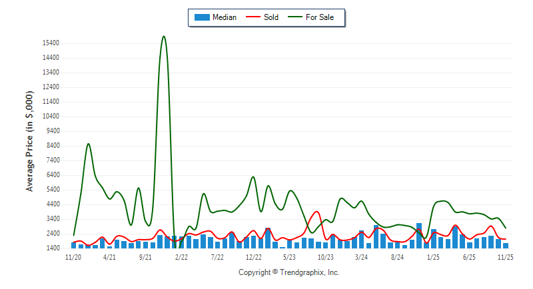Image resolution: width=533 pixels, height=289 pixels.
Task: Select the 12/22 x-axis label
Action: (x=253, y=256)
